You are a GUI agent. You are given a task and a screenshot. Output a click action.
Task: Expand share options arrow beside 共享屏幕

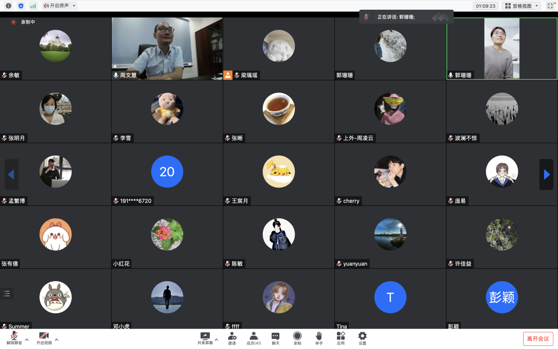pyautogui.click(x=216, y=340)
